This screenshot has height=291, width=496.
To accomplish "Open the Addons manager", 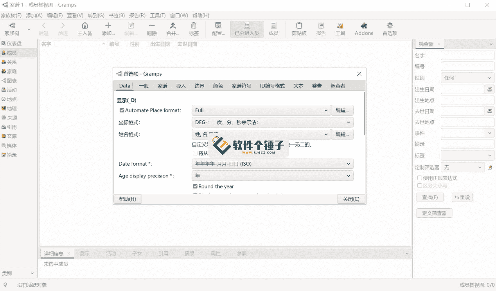I will point(364,29).
